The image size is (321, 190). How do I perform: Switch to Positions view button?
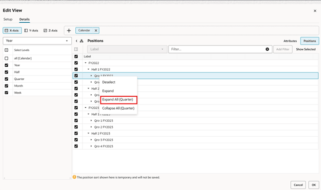pos(309,41)
